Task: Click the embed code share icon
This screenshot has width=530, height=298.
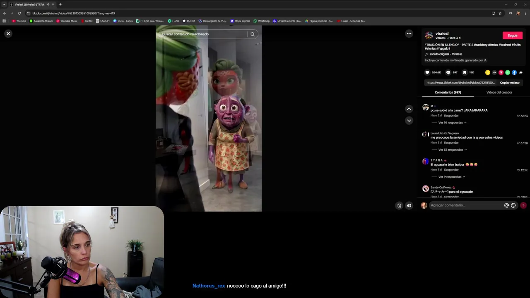Action: 494,72
